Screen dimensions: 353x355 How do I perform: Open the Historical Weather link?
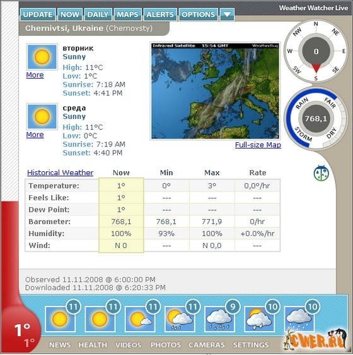[x=61, y=172]
